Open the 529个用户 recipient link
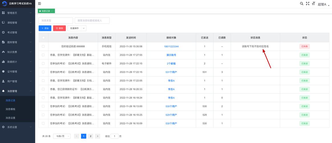The height and width of the screenshot is (143, 332). pyautogui.click(x=171, y=115)
